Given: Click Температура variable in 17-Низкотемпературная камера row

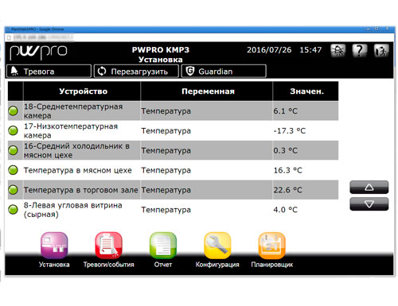Looking at the screenshot, I should coord(166,130).
